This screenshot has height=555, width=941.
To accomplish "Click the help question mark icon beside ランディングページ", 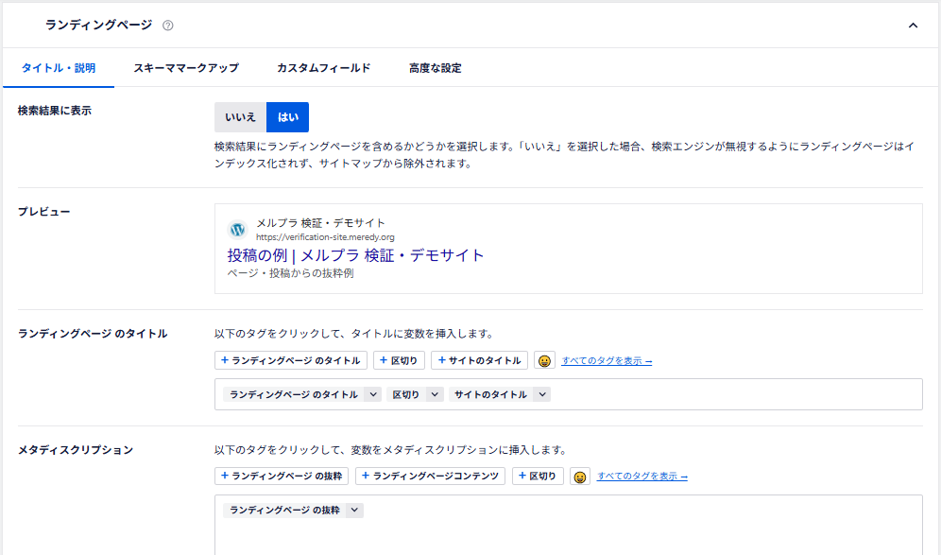I will coord(168,26).
